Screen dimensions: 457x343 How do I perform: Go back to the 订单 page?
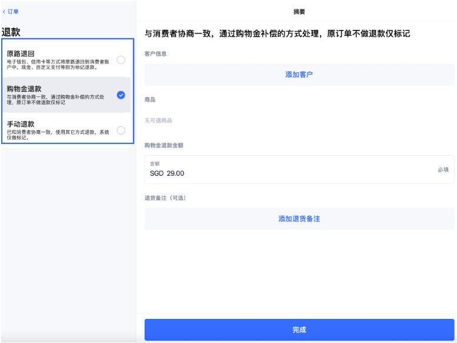tap(13, 12)
